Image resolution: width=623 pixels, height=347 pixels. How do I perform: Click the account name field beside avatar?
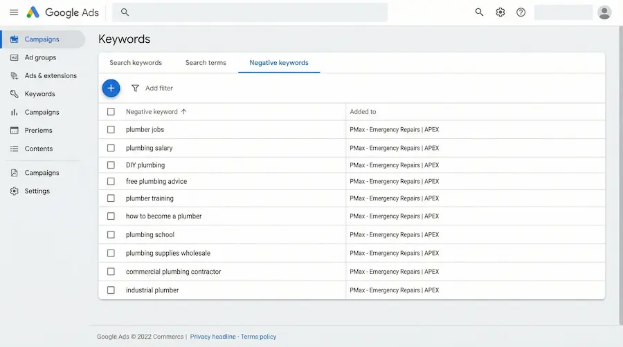pyautogui.click(x=563, y=12)
